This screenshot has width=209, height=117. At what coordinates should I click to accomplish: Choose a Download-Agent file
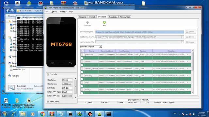coord(190,32)
